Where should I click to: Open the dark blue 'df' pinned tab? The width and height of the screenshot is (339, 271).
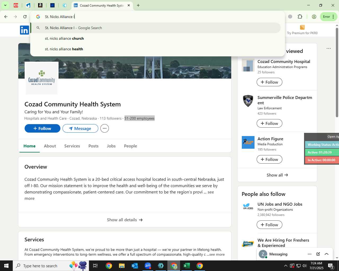click(x=52, y=5)
